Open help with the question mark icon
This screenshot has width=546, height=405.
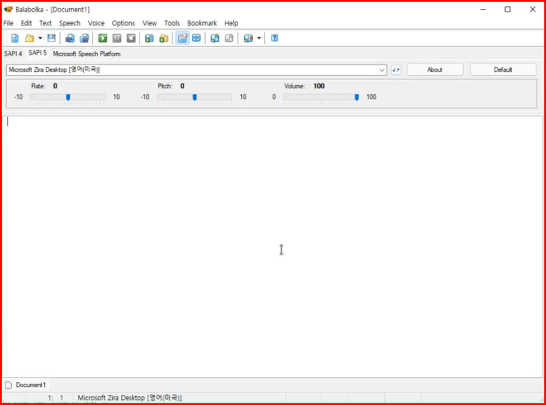(x=275, y=38)
